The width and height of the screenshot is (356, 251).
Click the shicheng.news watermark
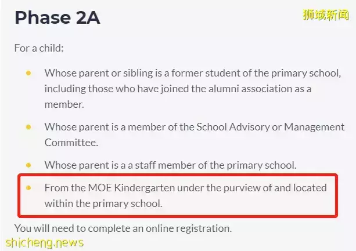coord(45,243)
